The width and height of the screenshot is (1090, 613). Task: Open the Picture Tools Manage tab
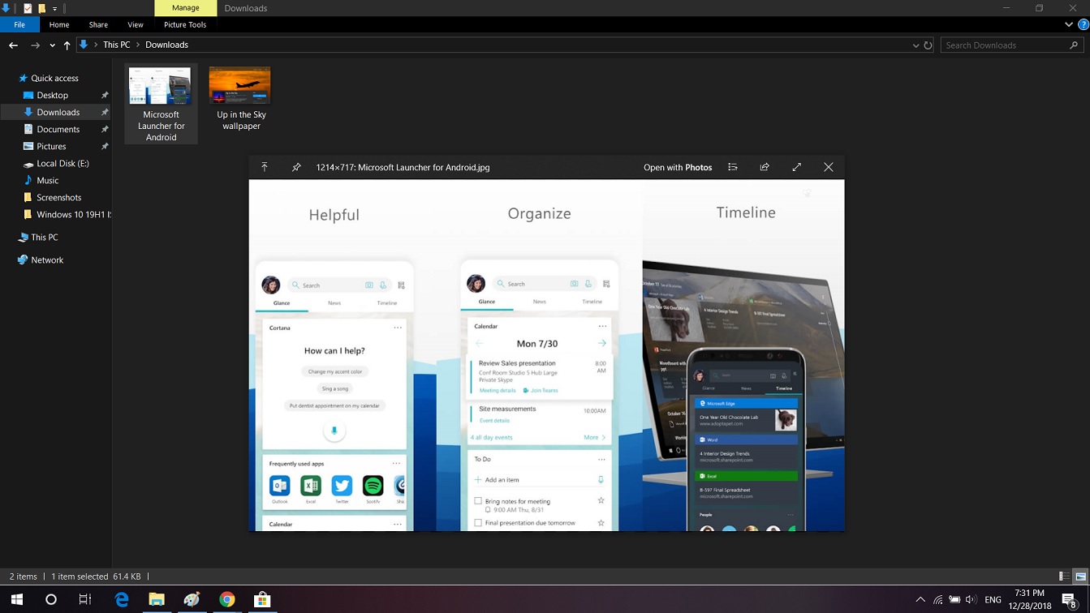point(185,8)
